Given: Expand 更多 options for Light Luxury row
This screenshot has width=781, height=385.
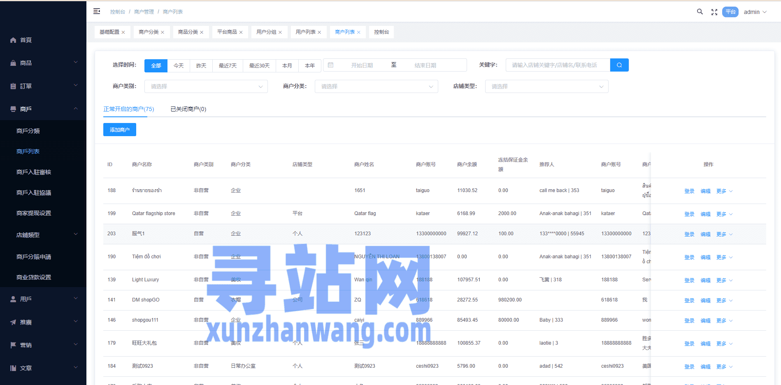Looking at the screenshot, I should coord(724,280).
